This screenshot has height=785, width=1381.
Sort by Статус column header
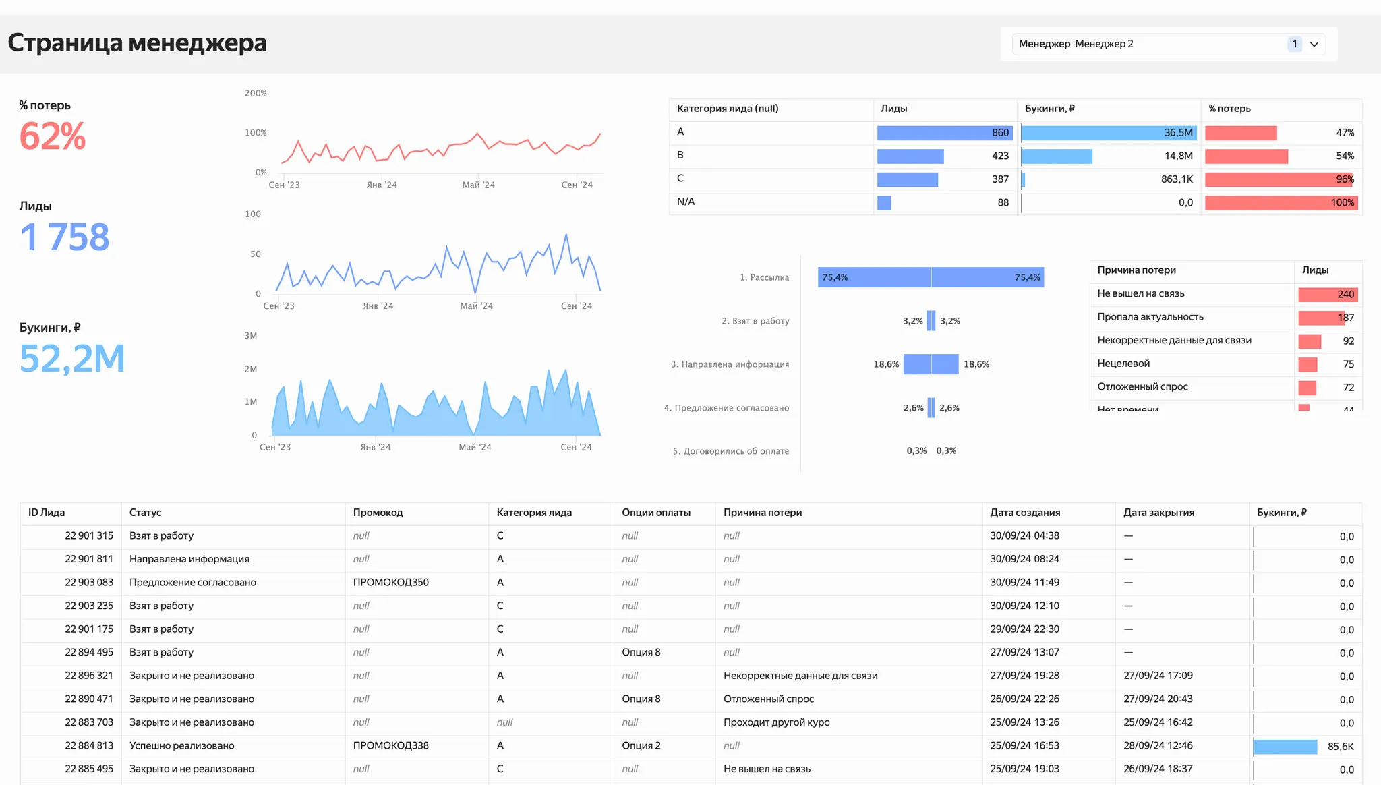146,513
